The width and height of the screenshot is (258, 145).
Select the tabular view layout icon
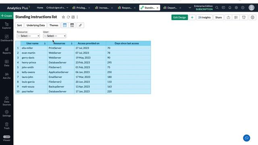64,25
